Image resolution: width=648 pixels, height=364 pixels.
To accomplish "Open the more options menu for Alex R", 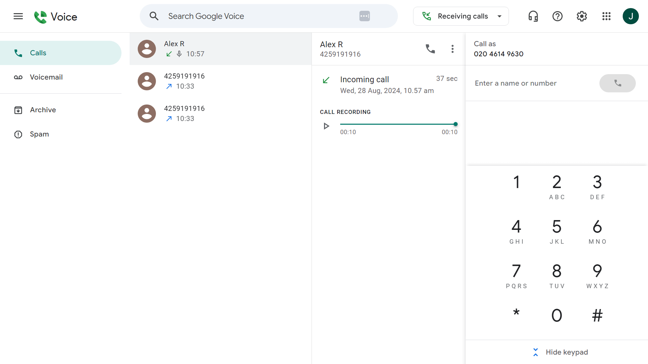I will (x=453, y=49).
